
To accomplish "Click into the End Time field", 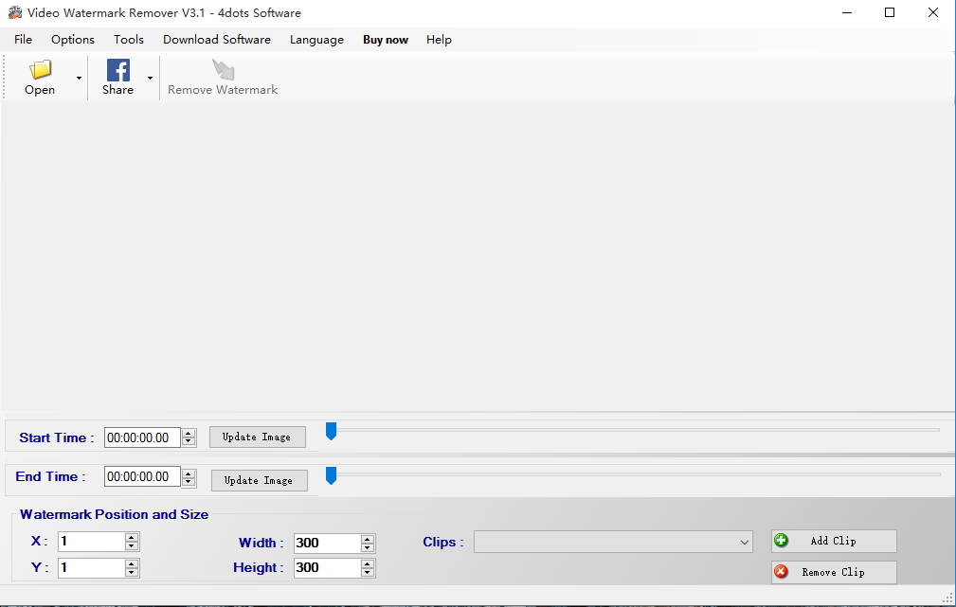I will pyautogui.click(x=142, y=476).
